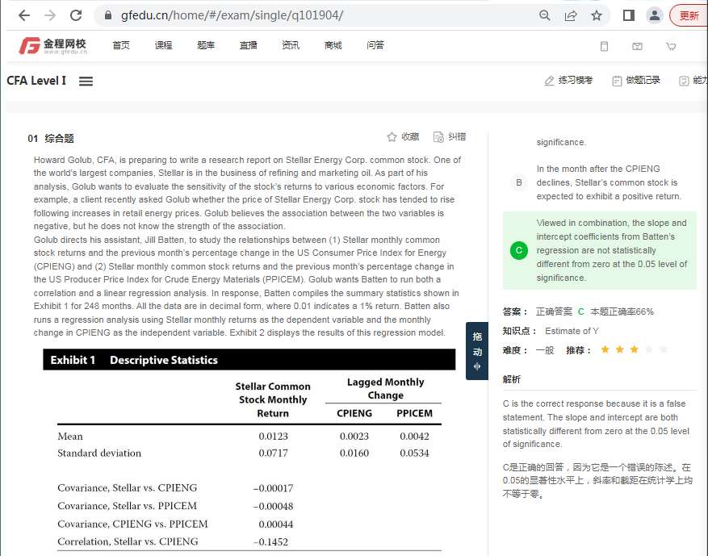Go to 首页 in the navigation
Image resolution: width=708 pixels, height=556 pixels.
click(121, 45)
